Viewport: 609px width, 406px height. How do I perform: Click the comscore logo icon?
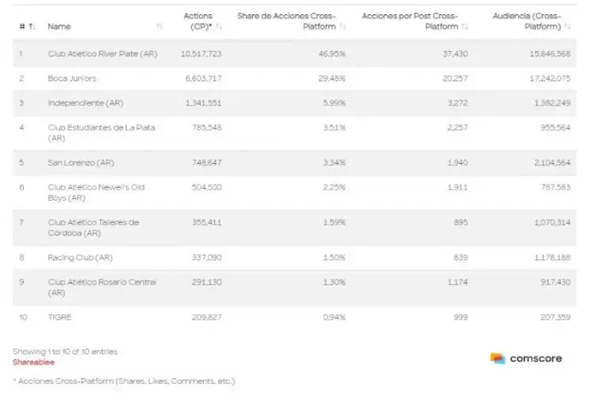tap(497, 358)
